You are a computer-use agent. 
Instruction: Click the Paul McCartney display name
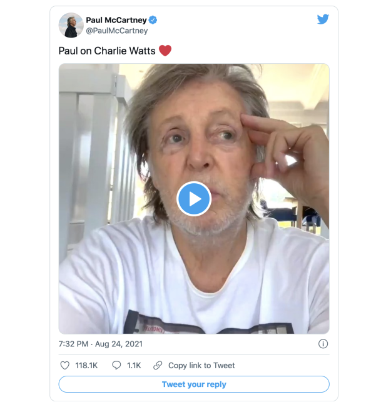(116, 20)
